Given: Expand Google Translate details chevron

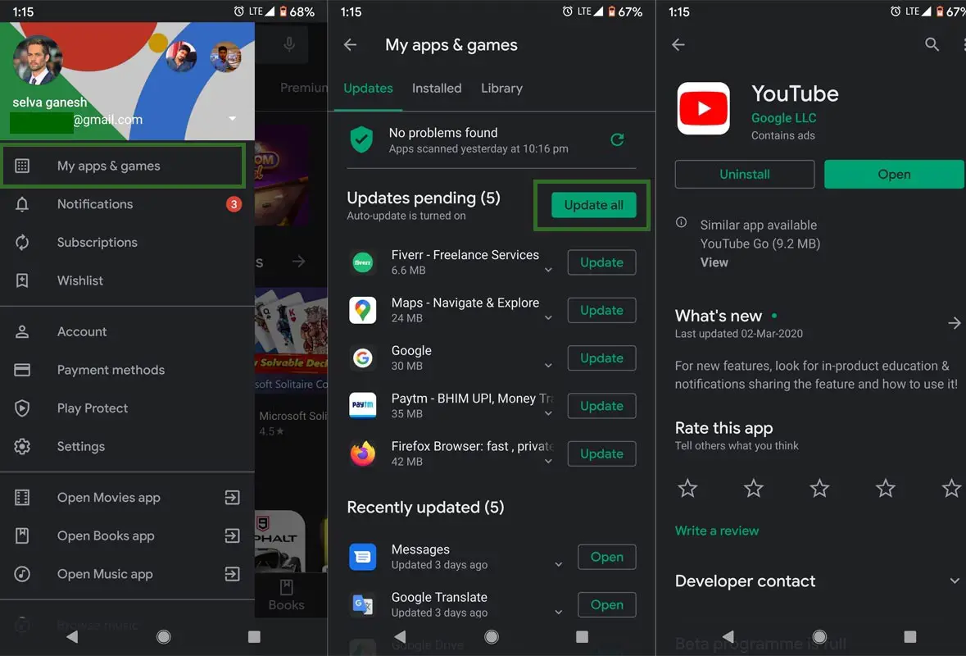Looking at the screenshot, I should tap(558, 613).
